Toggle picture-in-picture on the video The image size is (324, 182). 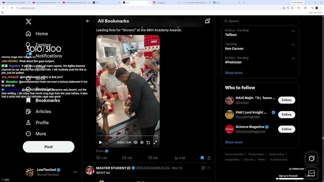[x=148, y=143]
